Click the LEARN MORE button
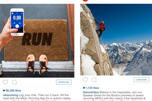 click(141, 80)
